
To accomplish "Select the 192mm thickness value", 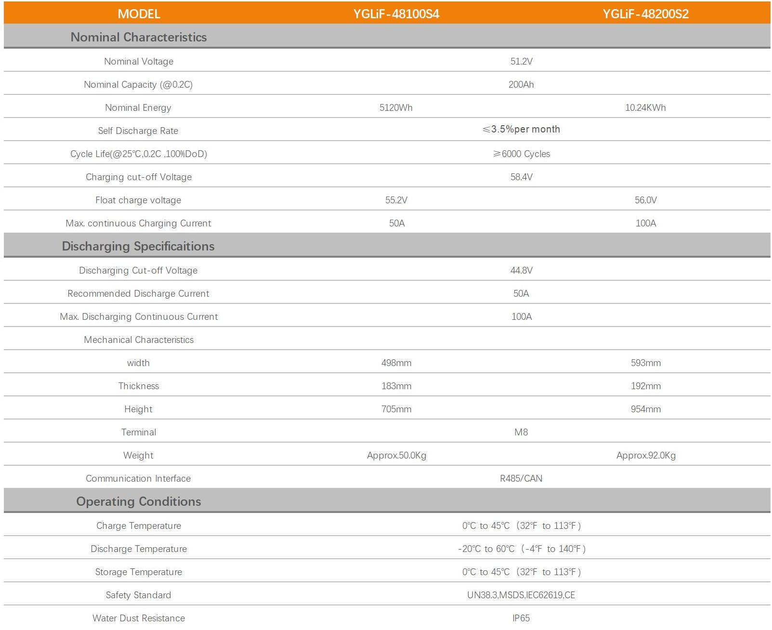I will tap(646, 386).
